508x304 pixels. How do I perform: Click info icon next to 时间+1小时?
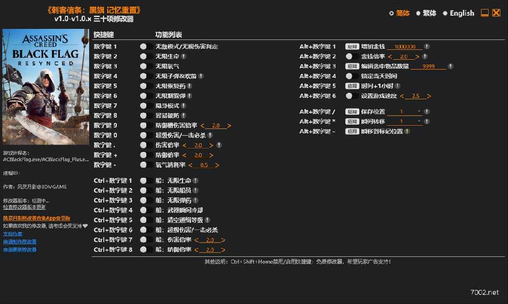click(398, 86)
